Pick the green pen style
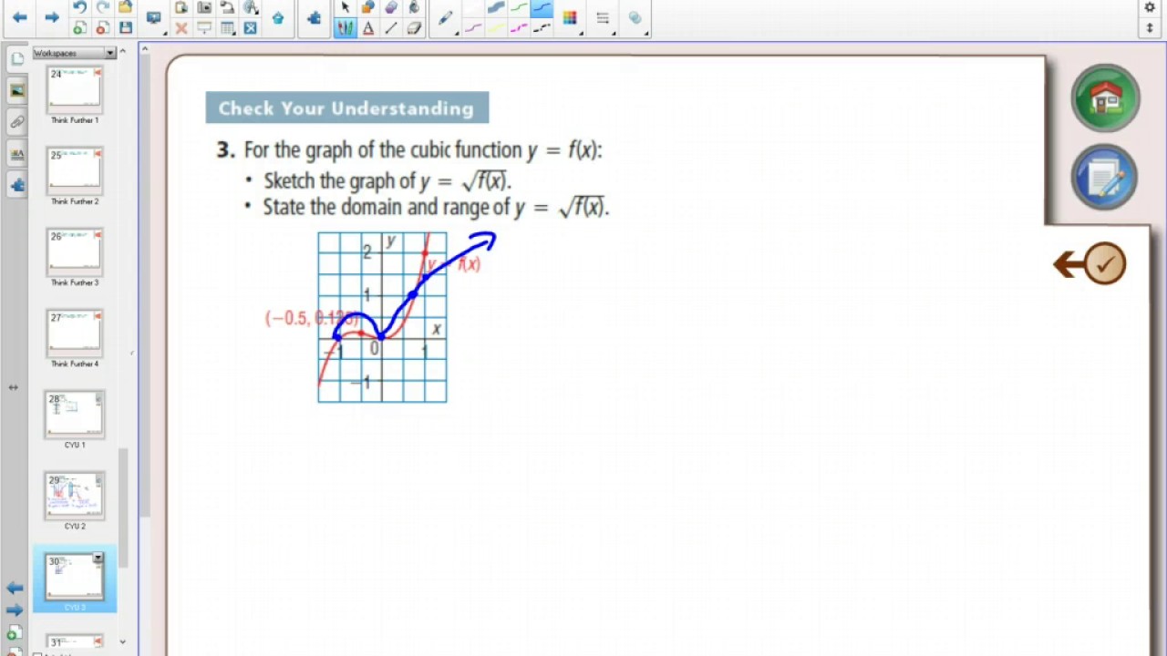Image resolution: width=1167 pixels, height=656 pixels. point(520,7)
